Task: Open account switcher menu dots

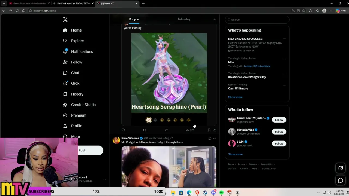Action: coord(104,179)
